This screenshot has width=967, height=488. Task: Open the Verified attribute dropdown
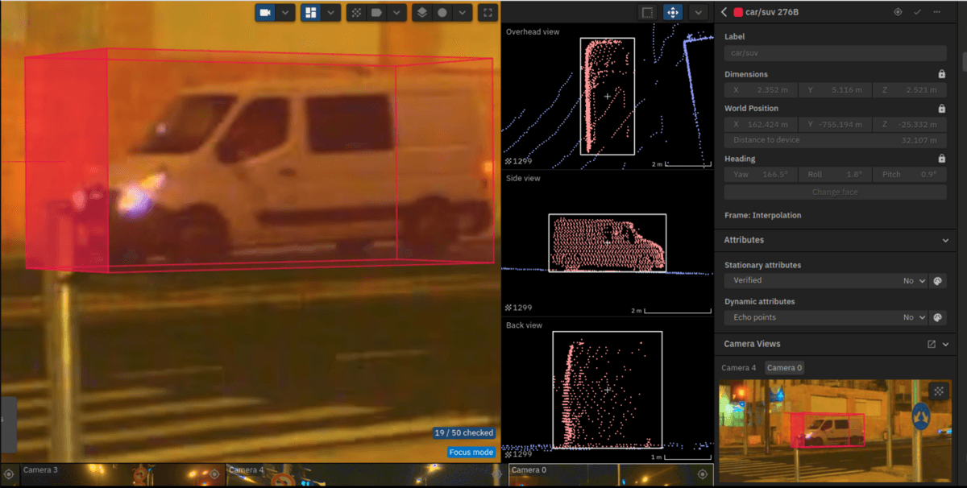[914, 281]
